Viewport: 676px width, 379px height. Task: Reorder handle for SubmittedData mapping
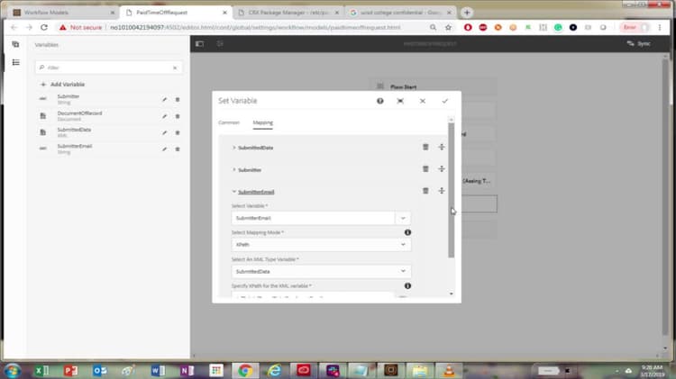coord(442,147)
